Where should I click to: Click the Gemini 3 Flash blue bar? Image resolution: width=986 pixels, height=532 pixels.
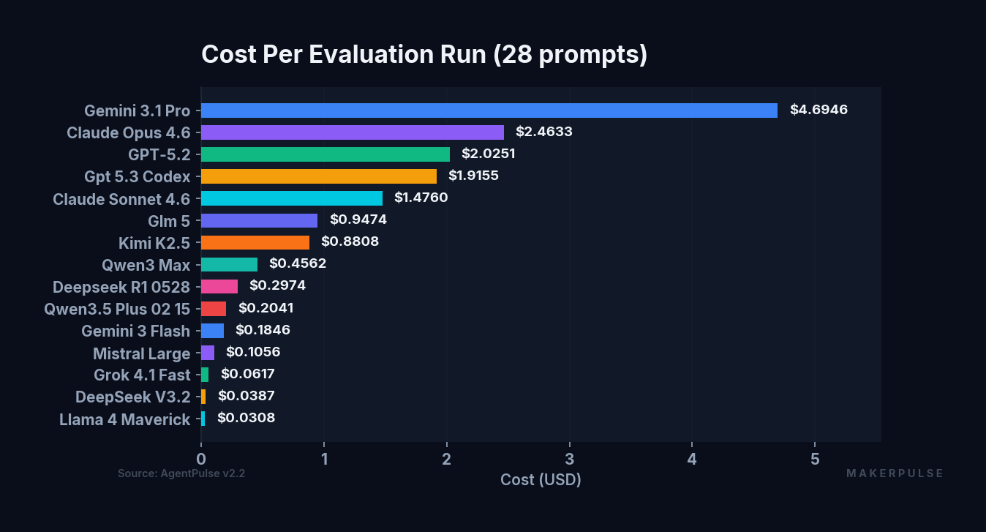coord(212,331)
